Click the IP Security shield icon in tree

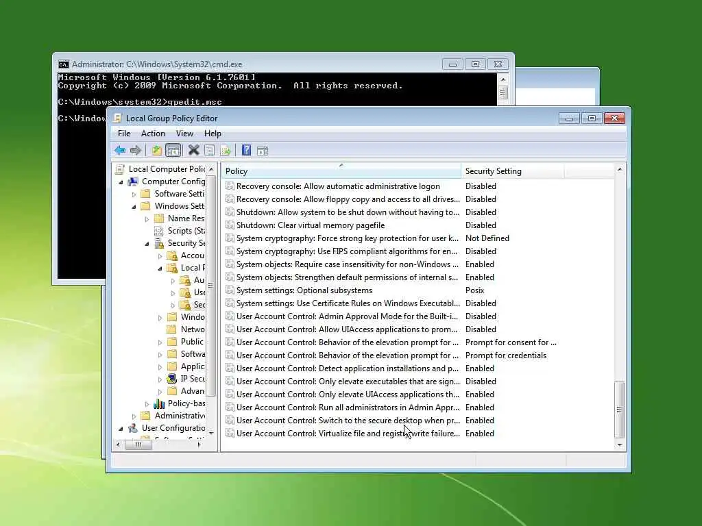coord(172,379)
